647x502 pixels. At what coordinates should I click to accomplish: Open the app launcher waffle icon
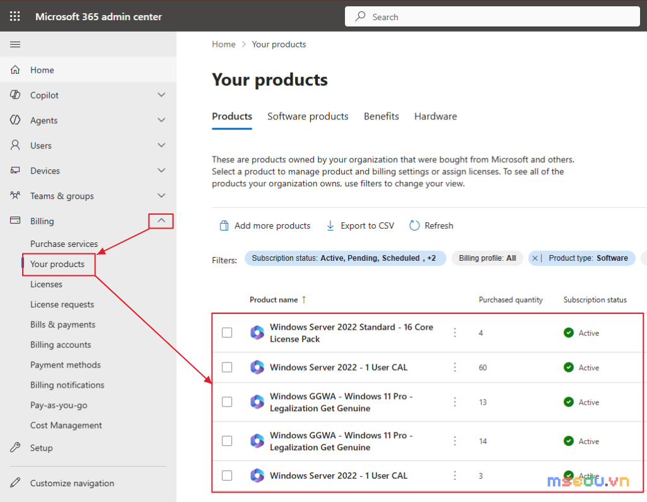[x=15, y=16]
